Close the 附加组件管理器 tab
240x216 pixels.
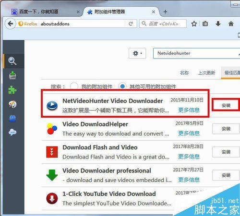point(154,12)
